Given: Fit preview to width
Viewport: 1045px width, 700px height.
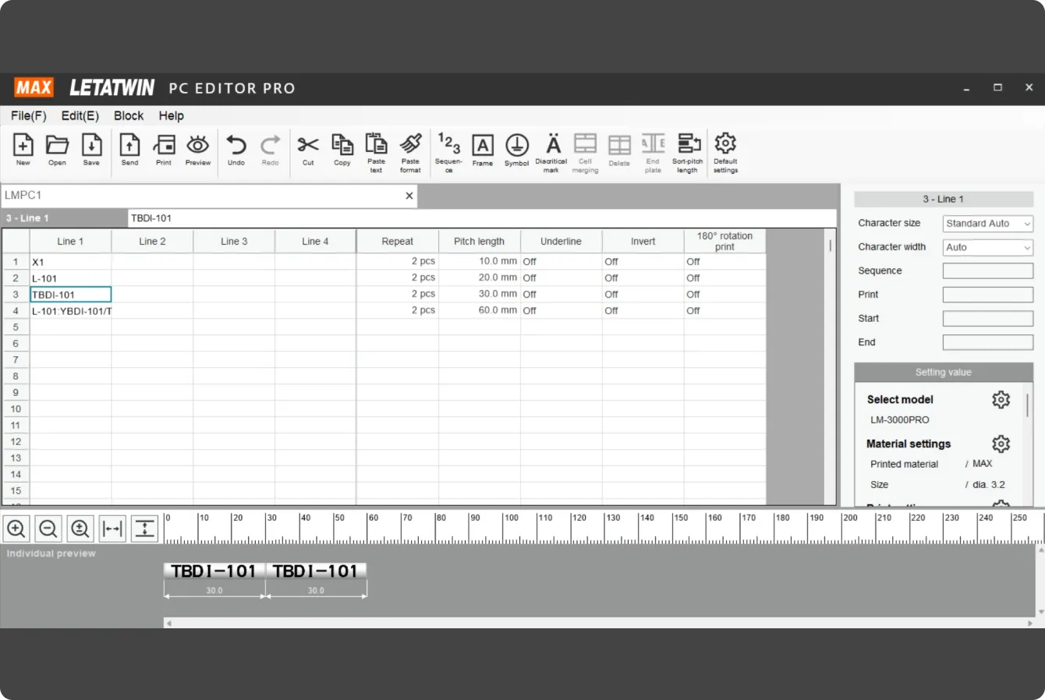Looking at the screenshot, I should point(112,529).
